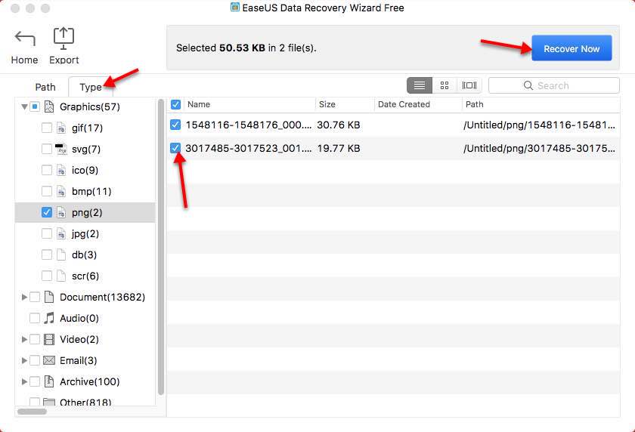Click the Document category page icon
Image resolution: width=635 pixels, height=432 pixels.
(49, 297)
